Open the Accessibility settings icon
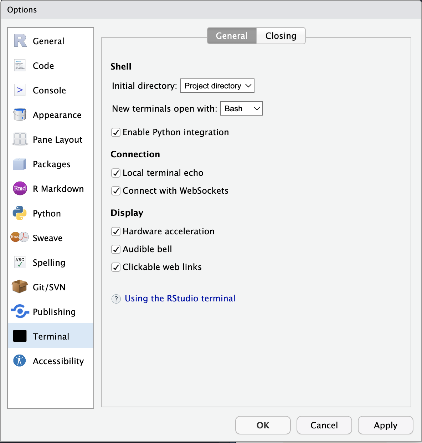422x443 pixels. (x=20, y=361)
